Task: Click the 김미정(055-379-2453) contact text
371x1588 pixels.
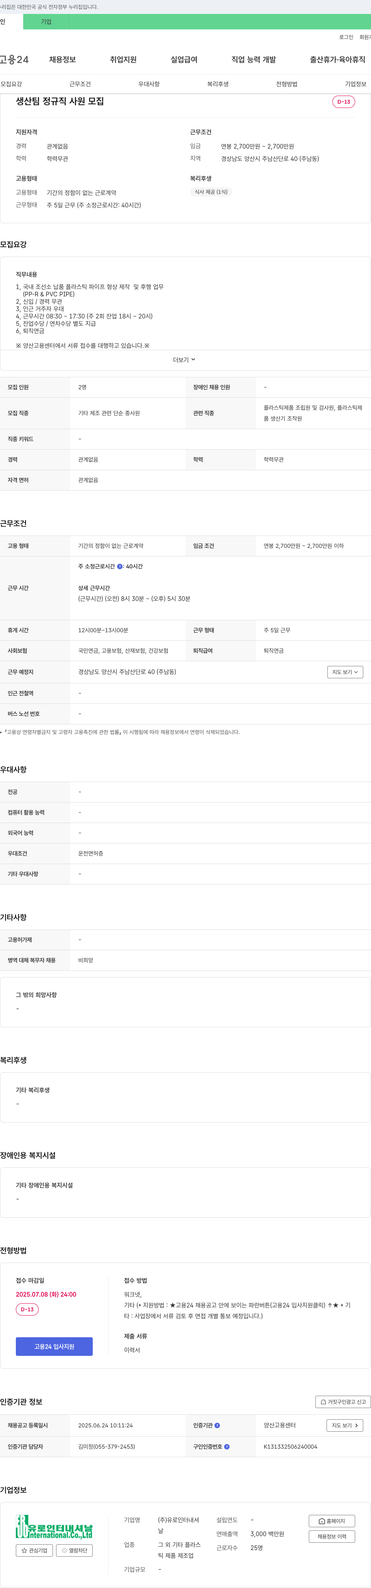Action: (106, 1446)
